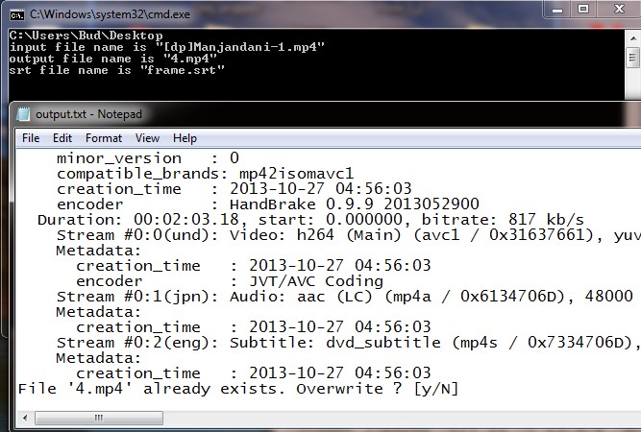Click the 'bitrate: 817 kb/s' text

(503, 219)
